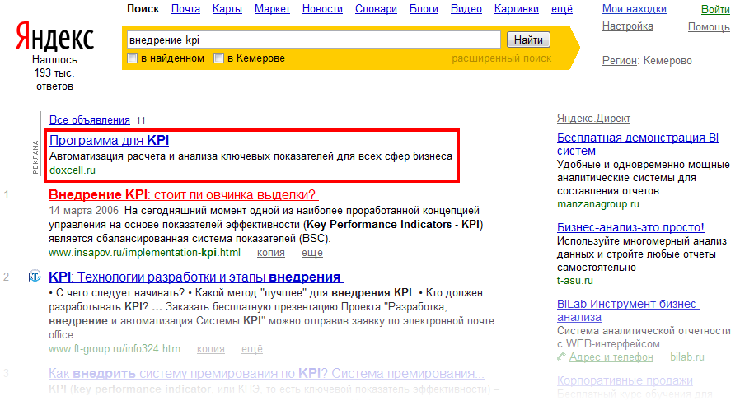Open the Почта service
This screenshot has width=740, height=401.
tap(185, 8)
